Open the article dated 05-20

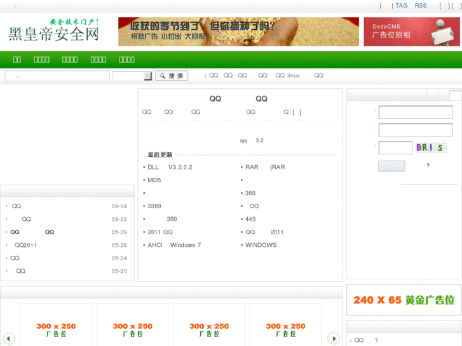coord(20,271)
